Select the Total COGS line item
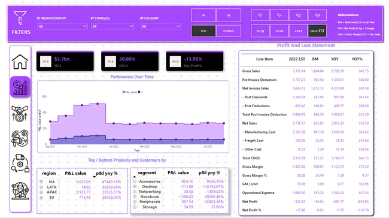389x218 pixels. point(251,158)
